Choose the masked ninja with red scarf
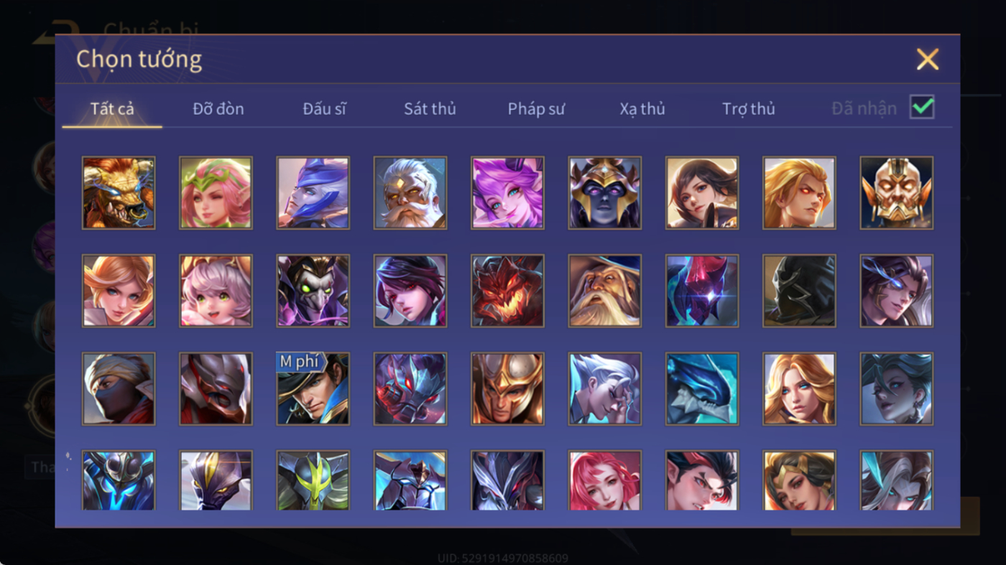The height and width of the screenshot is (565, 1006). pyautogui.click(x=119, y=388)
